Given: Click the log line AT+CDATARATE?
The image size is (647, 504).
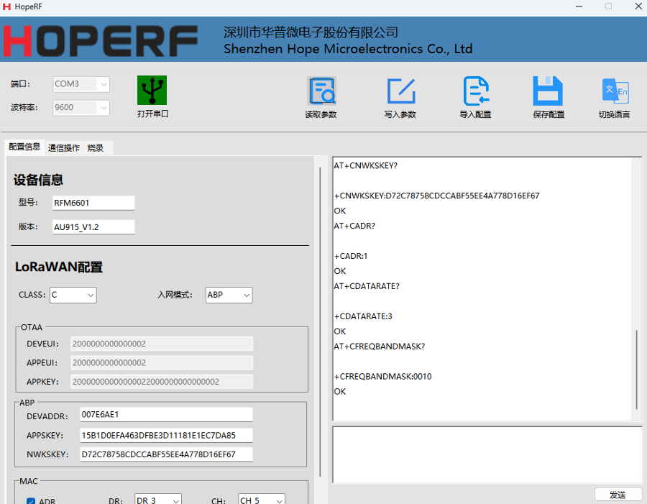Looking at the screenshot, I should click(x=367, y=286).
